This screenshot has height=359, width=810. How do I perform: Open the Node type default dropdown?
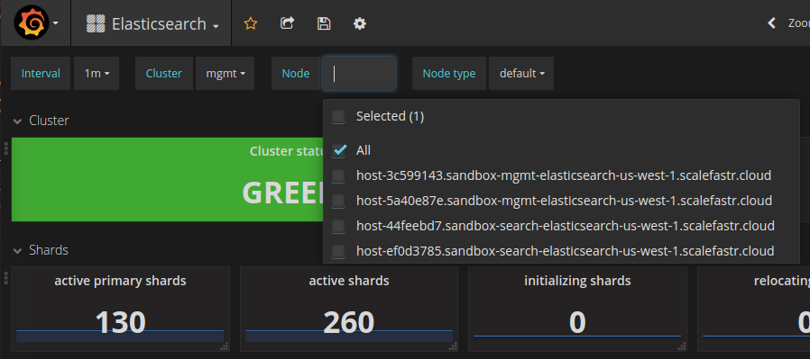coord(521,74)
